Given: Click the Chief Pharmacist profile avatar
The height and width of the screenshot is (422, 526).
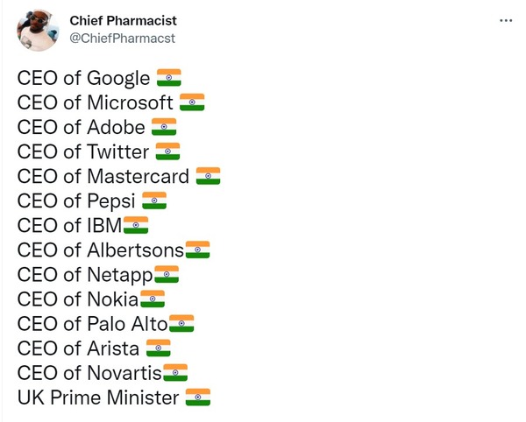Looking at the screenshot, I should click(x=38, y=30).
